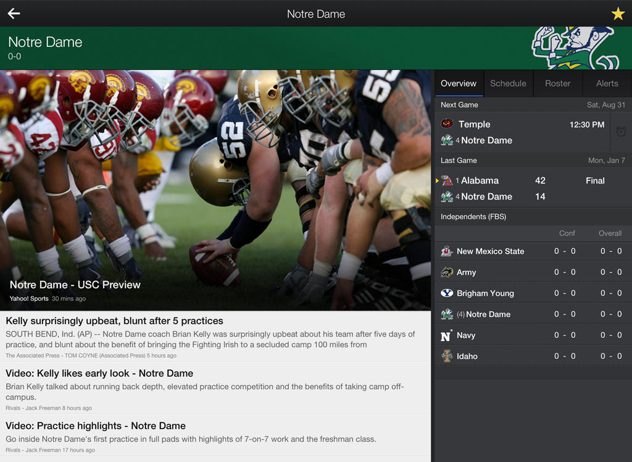Open the Overview tab

coord(459,83)
